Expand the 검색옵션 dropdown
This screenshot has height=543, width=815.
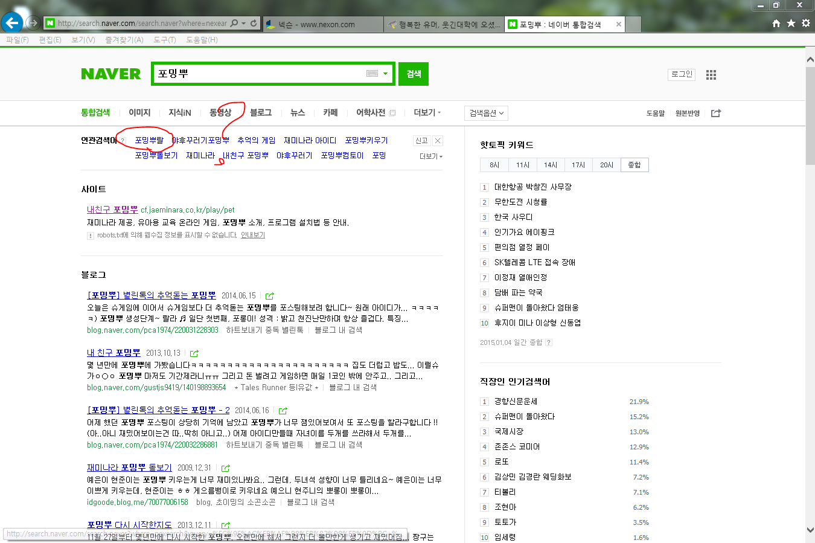pos(486,113)
